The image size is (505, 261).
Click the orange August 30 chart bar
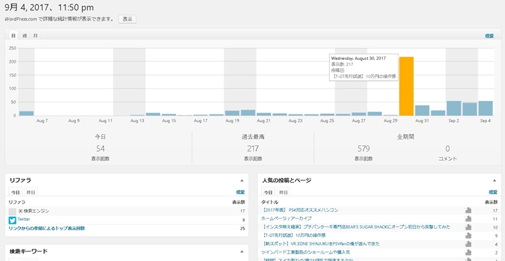coord(407,86)
